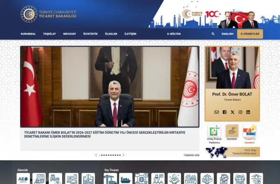Select the first yellow slide indicator dot
Image resolution: width=280 pixels, height=184 pixels.
pyautogui.click(x=100, y=155)
